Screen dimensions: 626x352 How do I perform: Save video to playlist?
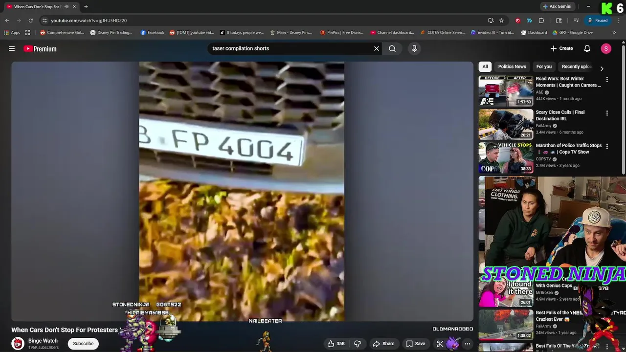point(416,344)
